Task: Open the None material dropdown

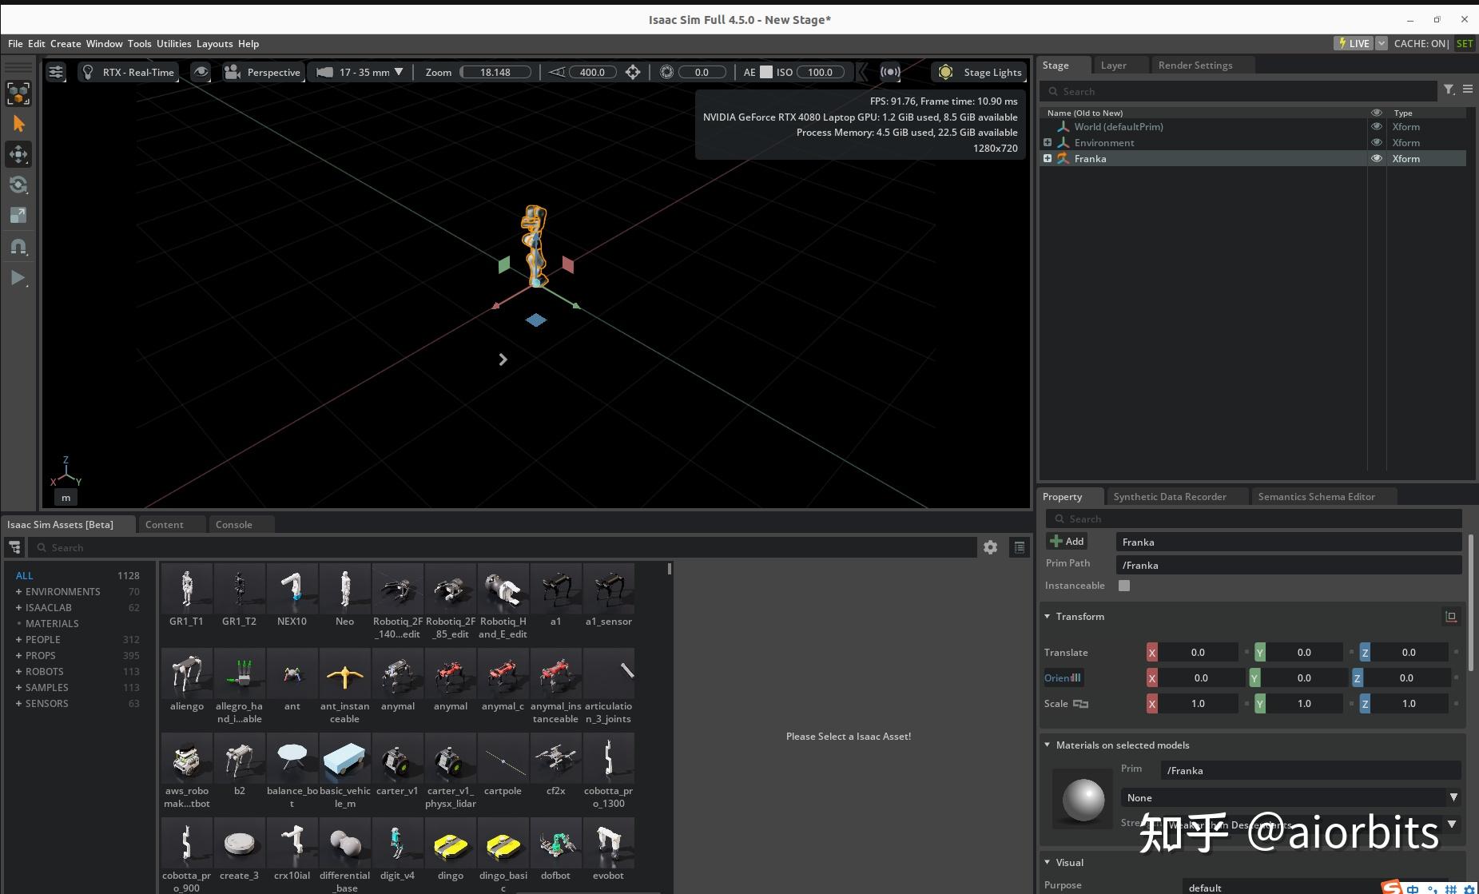Action: pyautogui.click(x=1290, y=797)
